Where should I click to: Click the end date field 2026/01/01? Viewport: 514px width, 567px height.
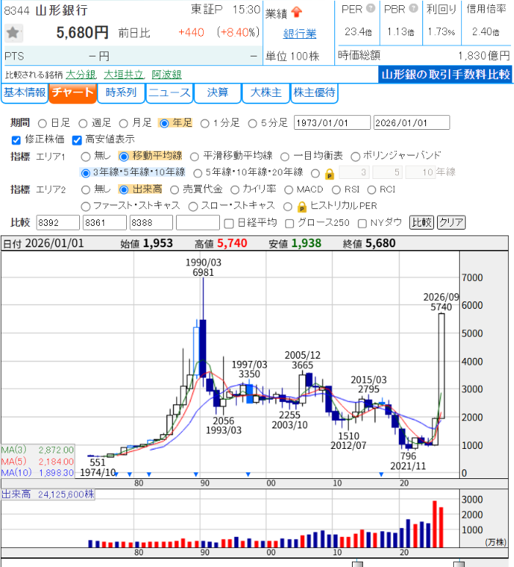(x=411, y=122)
